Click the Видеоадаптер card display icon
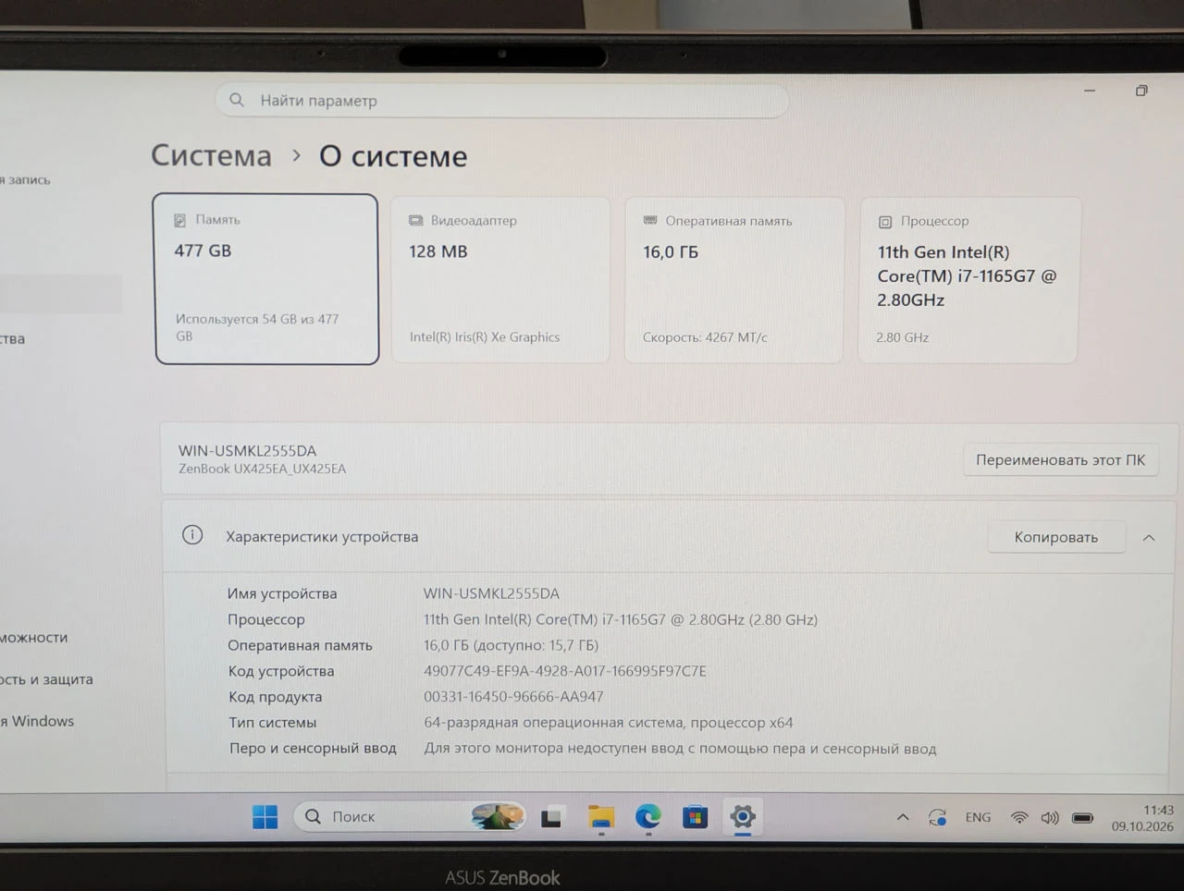 (x=415, y=221)
